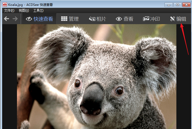Click the eye icon of 快速查看

pos(29,19)
